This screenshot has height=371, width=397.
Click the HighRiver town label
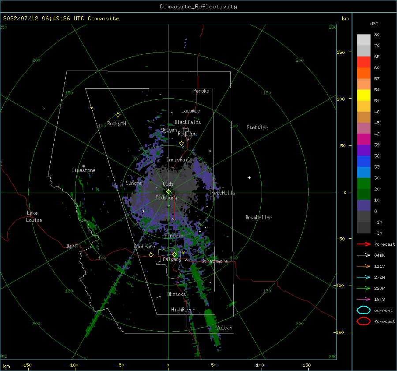pyautogui.click(x=183, y=310)
